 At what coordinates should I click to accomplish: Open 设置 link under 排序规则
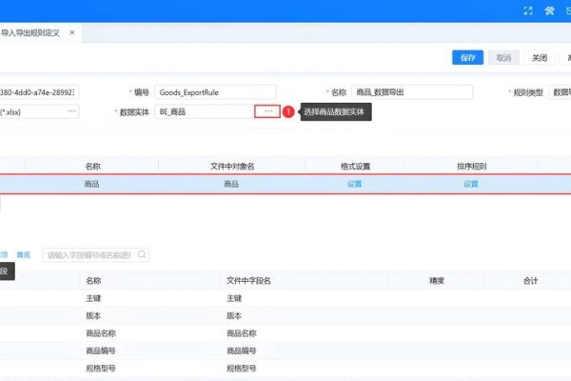click(470, 184)
